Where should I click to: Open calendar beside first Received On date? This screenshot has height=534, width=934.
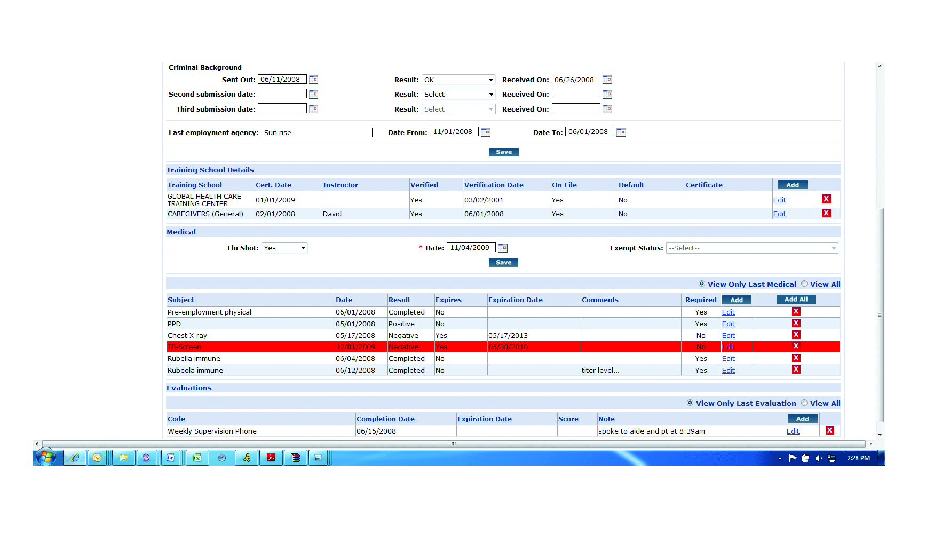[x=607, y=80]
